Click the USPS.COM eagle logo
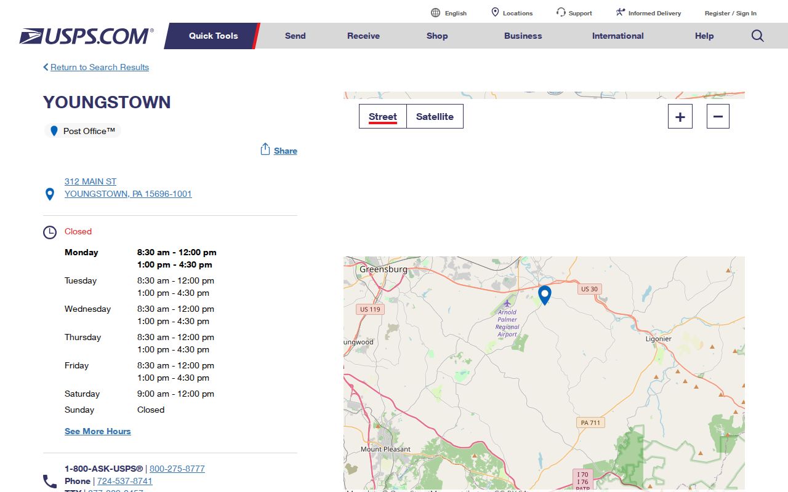The width and height of the screenshot is (788, 492). click(86, 36)
